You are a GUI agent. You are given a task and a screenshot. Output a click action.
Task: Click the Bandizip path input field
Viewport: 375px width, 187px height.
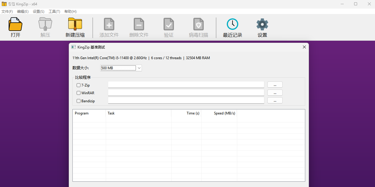click(186, 100)
